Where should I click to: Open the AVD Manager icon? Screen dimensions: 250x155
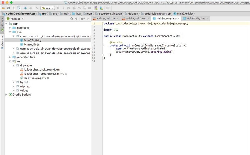pos(96,8)
